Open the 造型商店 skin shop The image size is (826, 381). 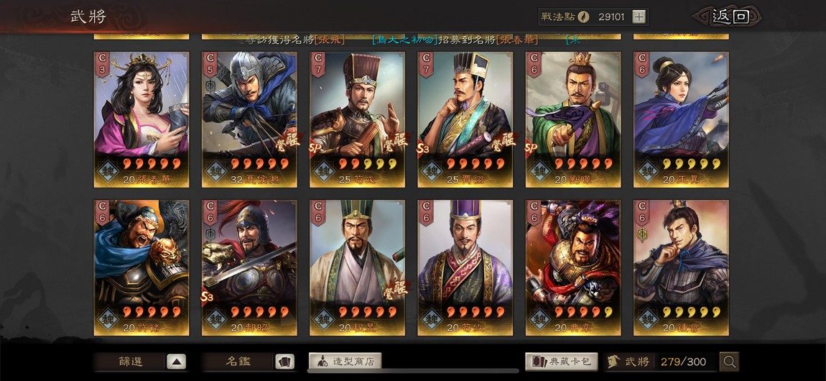click(x=345, y=362)
